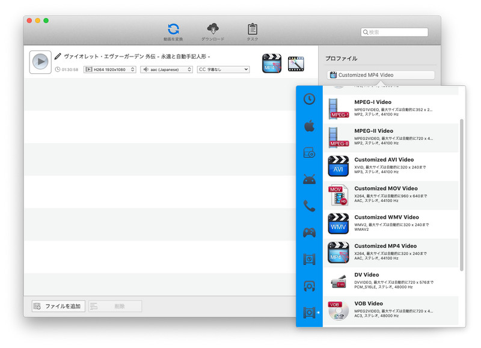Select the film reel video category
This screenshot has width=481, height=348.
(309, 260)
